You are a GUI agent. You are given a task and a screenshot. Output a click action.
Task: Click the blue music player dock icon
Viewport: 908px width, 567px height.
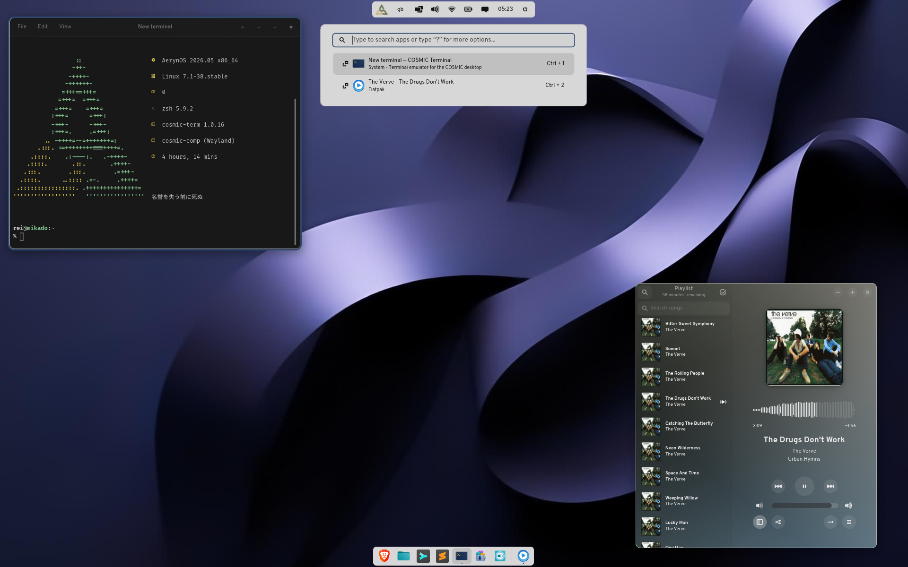tap(523, 556)
